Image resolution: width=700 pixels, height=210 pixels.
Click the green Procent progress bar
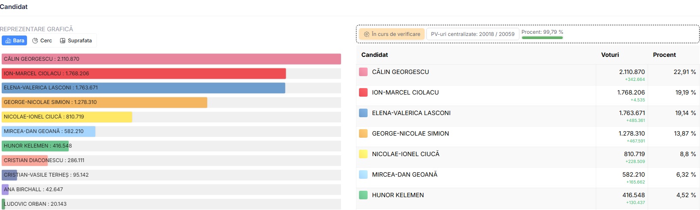[x=542, y=38]
